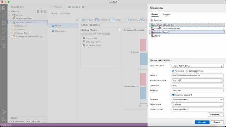Open the Server group dropdown

pyautogui.click(x=197, y=104)
